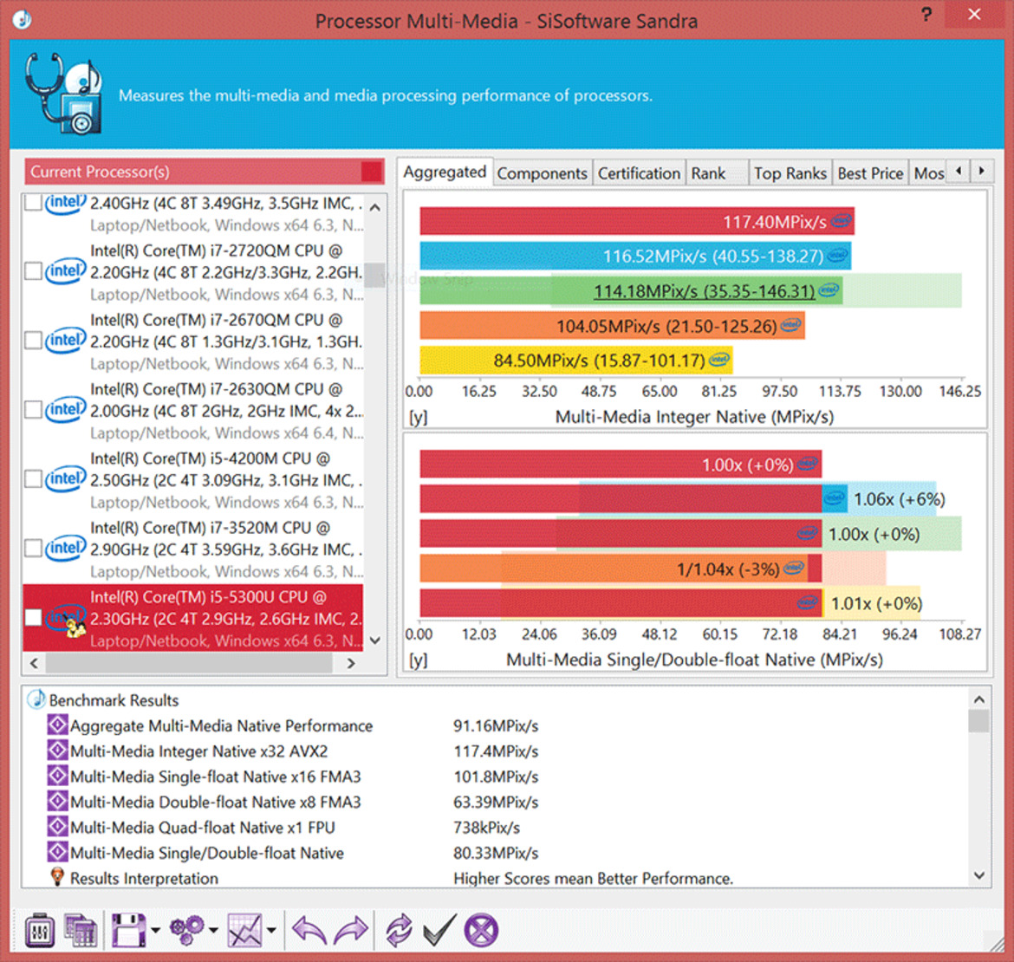Image resolution: width=1014 pixels, height=962 pixels.
Task: Open the Certification tab
Action: pos(639,173)
